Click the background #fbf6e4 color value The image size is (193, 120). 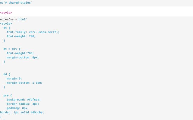[x=34, y=100]
